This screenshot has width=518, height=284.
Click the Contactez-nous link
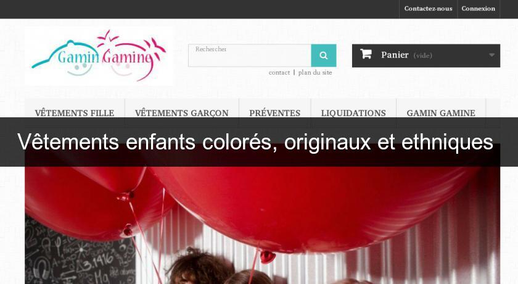point(428,9)
